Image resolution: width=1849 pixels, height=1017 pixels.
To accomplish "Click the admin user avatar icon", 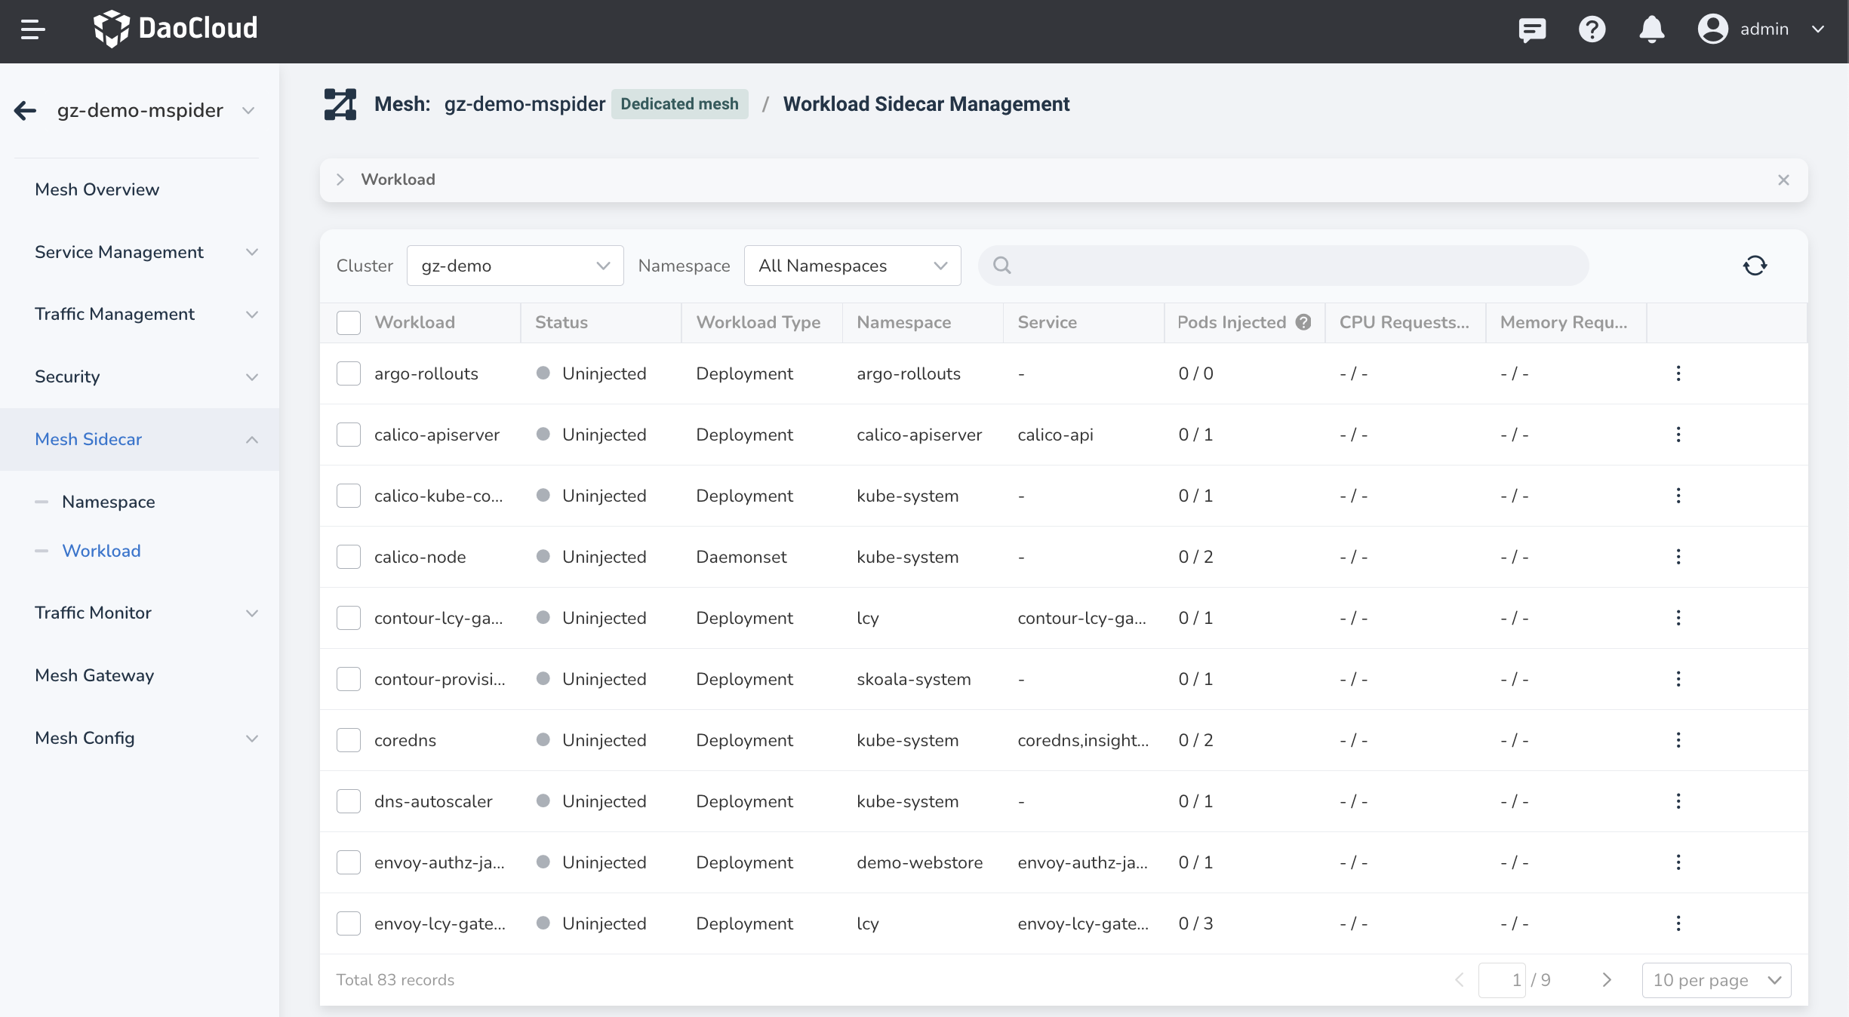I will pyautogui.click(x=1712, y=29).
